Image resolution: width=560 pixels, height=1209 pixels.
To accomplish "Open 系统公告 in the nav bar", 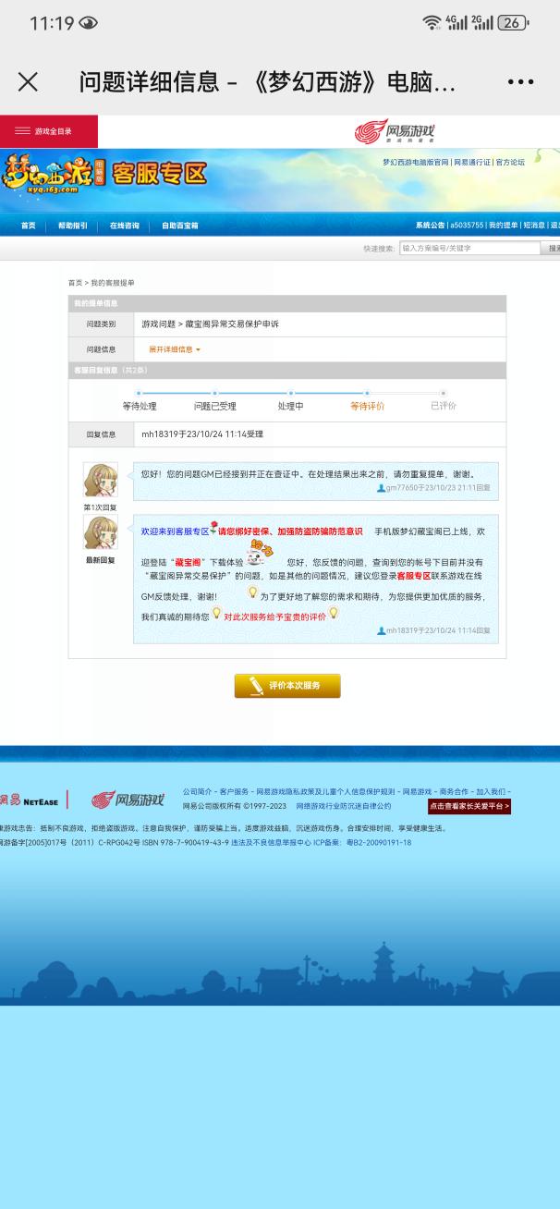I will (430, 226).
